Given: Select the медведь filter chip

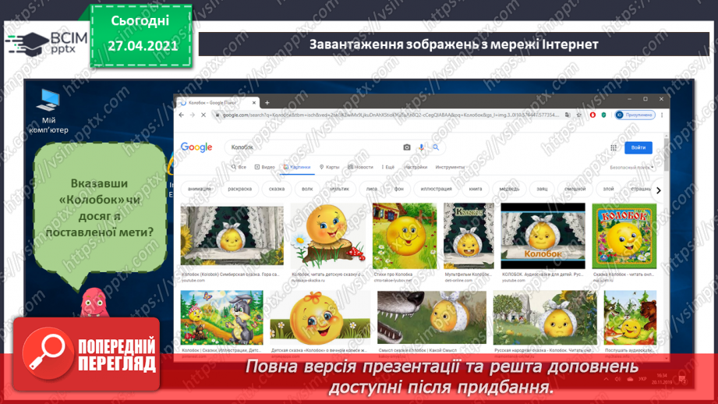Looking at the screenshot, I should pos(509,190).
